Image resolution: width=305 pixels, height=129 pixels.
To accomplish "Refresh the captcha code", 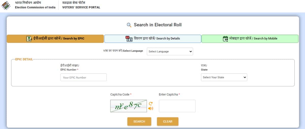I will pos(151,103).
